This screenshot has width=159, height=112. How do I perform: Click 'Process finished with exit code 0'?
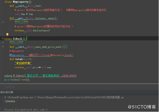tap(26, 110)
